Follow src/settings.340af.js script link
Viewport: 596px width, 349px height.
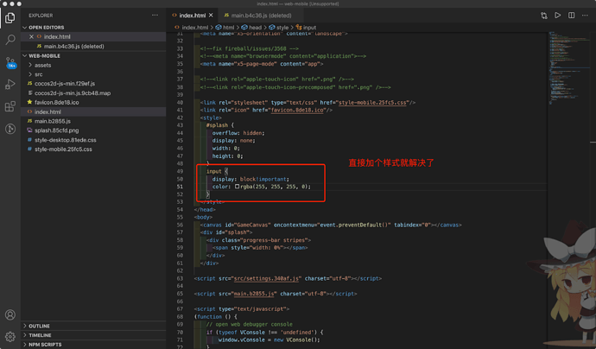pos(266,278)
